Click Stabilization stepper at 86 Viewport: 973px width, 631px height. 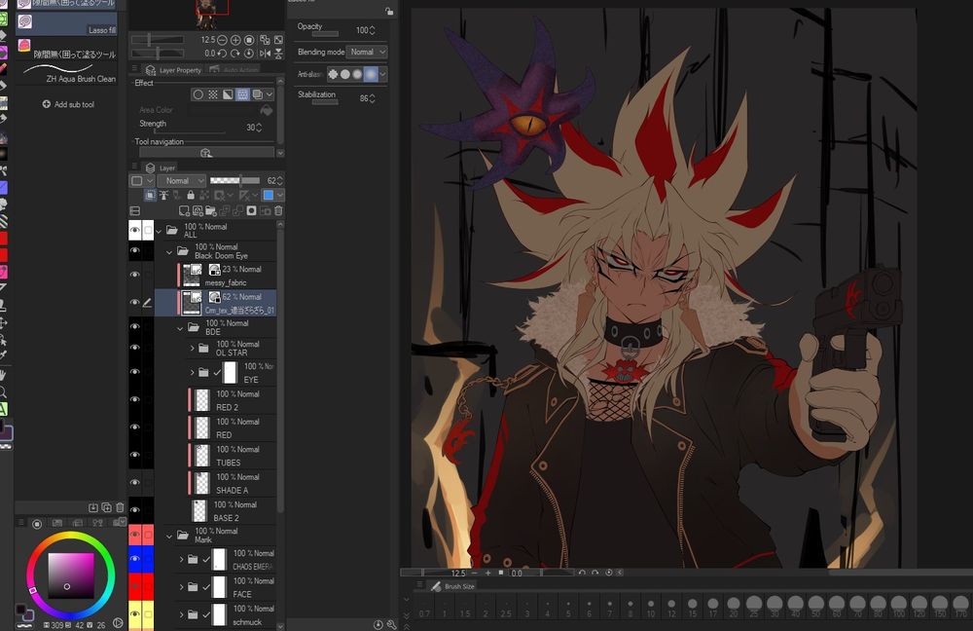(x=372, y=98)
